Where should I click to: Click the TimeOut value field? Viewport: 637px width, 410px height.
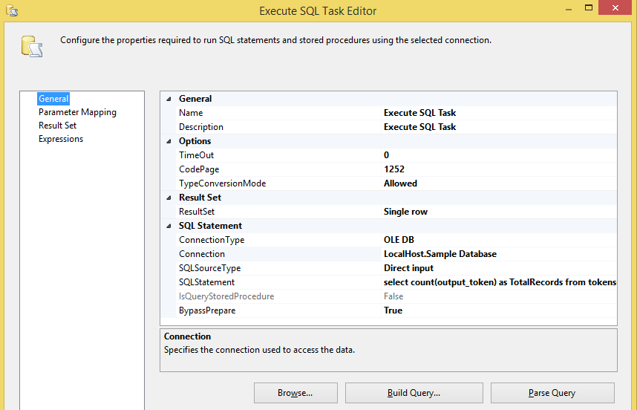497,155
